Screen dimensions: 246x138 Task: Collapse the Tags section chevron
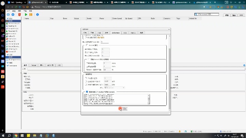point(8,63)
